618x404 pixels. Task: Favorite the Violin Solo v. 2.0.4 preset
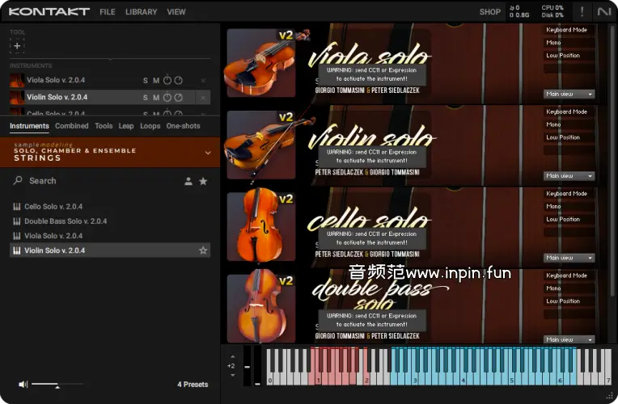point(203,250)
